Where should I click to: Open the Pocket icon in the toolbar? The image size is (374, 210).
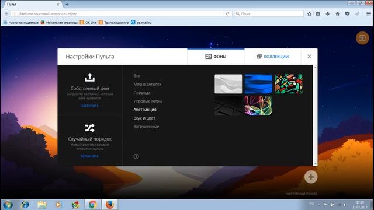pos(347,14)
